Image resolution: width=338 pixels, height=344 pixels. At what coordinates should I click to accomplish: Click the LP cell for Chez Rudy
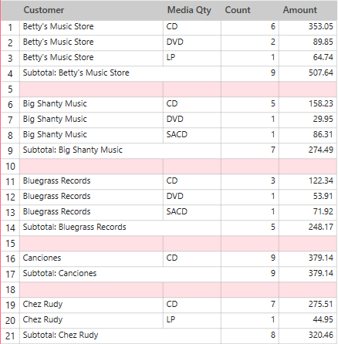point(192,321)
